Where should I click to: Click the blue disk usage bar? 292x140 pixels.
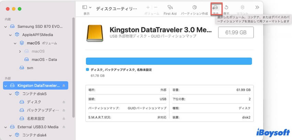click(x=169, y=61)
